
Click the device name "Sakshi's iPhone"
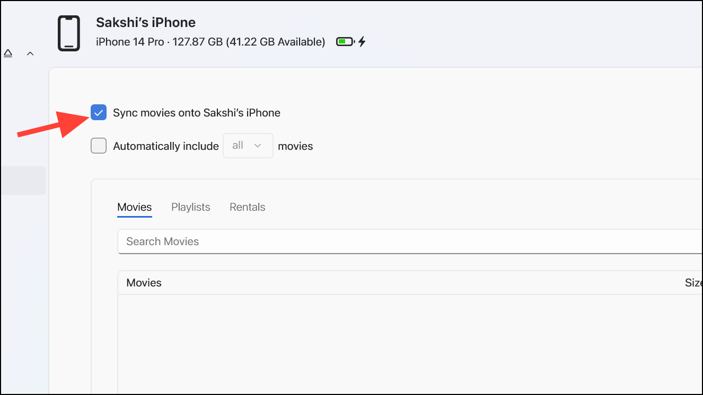146,22
